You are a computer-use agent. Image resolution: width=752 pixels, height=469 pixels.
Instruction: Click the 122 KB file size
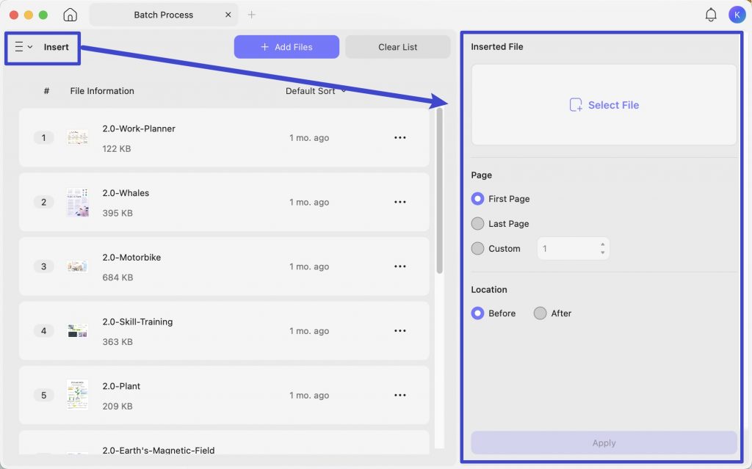pyautogui.click(x=117, y=149)
